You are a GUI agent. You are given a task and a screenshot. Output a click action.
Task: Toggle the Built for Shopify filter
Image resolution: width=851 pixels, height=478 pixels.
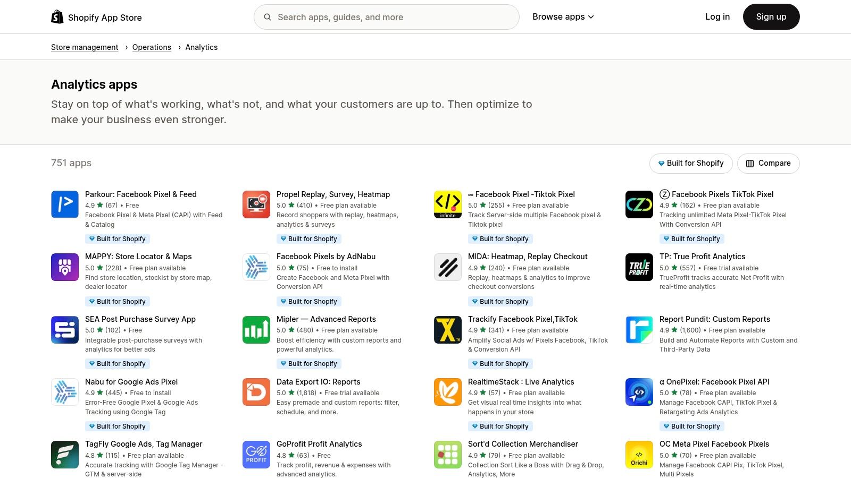pyautogui.click(x=691, y=163)
